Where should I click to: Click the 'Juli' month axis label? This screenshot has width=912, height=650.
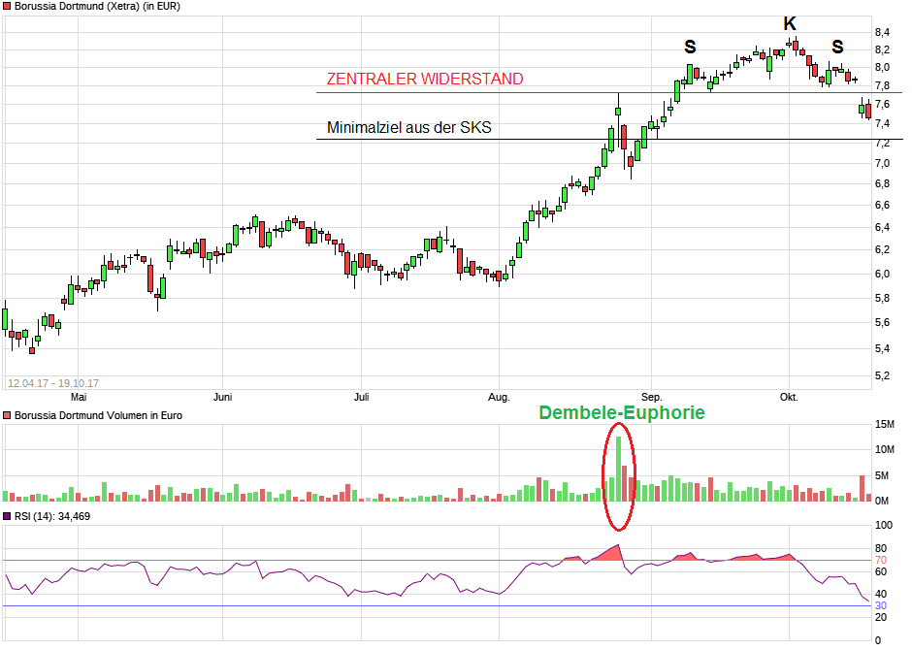(x=361, y=397)
